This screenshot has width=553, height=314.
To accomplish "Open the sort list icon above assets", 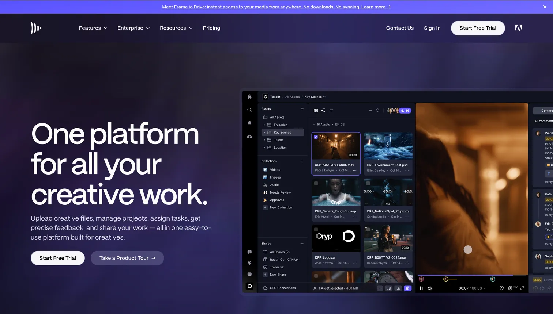I will [x=331, y=111].
